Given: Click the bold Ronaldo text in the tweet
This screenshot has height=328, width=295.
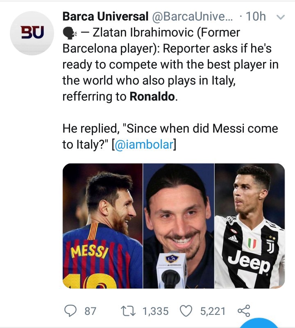Looking at the screenshot, I should pos(152,96).
